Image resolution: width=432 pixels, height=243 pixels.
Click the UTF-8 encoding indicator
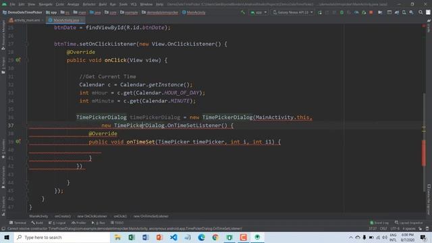click(x=394, y=229)
